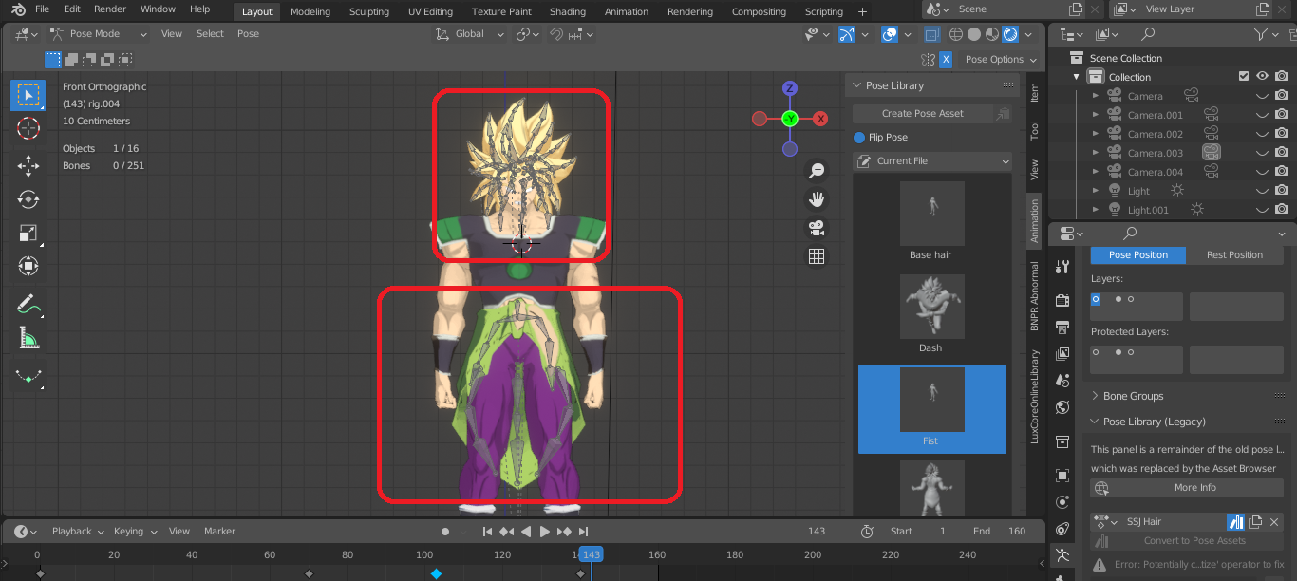Enable the Flip Pose checkbox

tap(859, 138)
